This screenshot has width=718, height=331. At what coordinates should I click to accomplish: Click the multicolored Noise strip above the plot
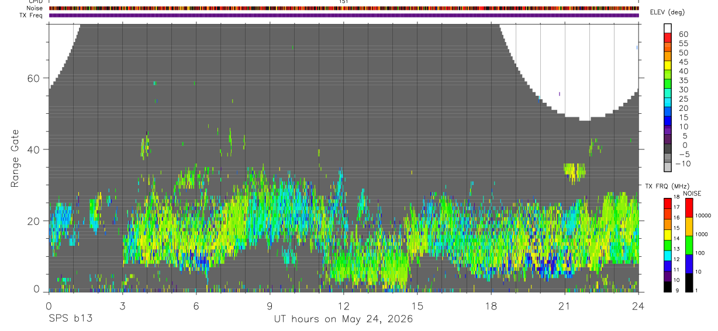pyautogui.click(x=344, y=8)
